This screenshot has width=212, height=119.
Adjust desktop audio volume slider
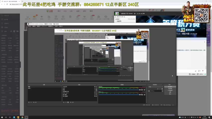click(x=120, y=90)
